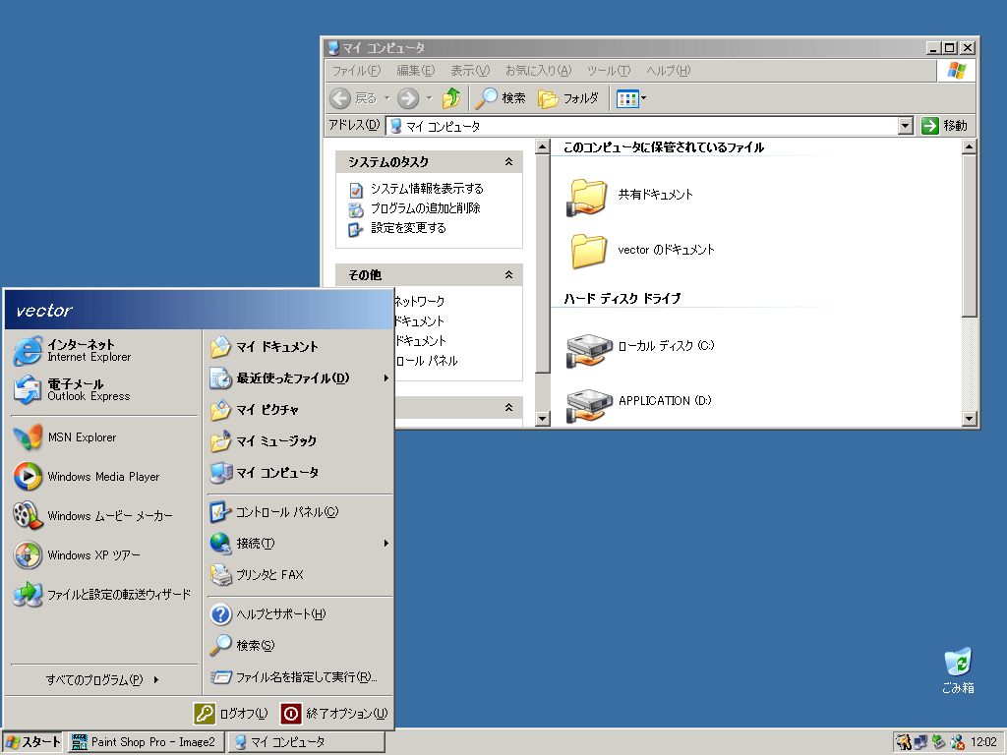Collapse the システムのタスク panel

point(508,162)
